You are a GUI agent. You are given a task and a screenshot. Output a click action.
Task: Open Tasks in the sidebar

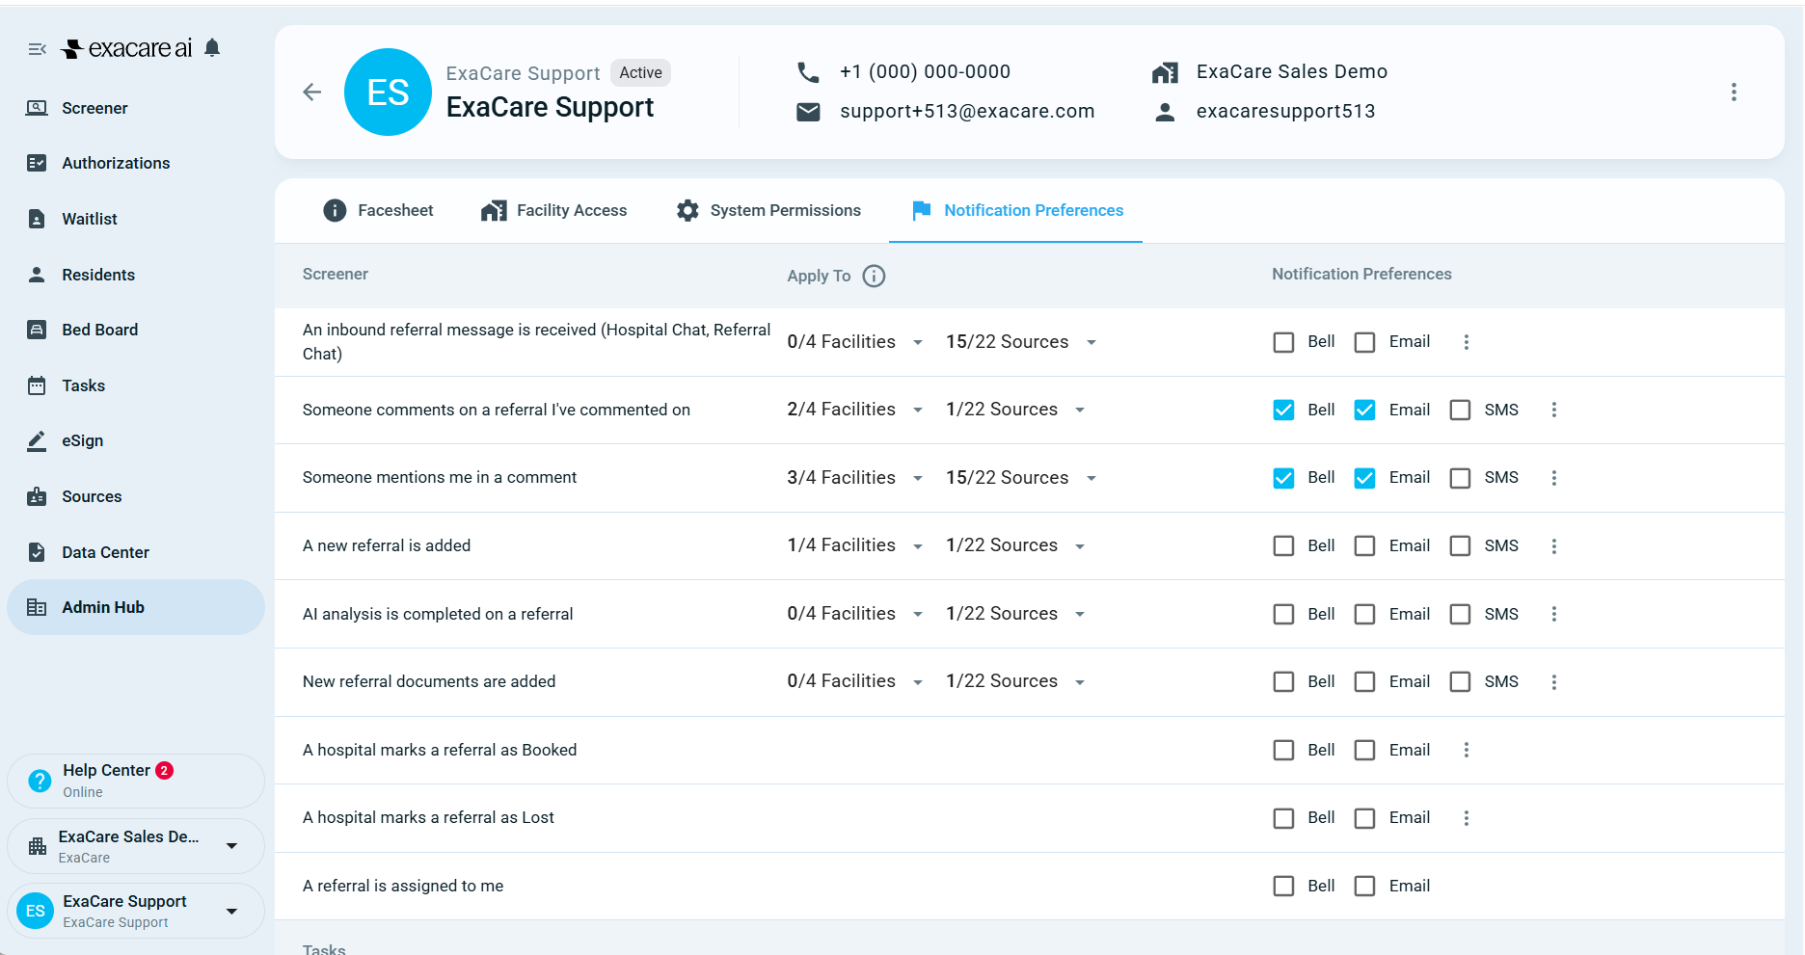[x=136, y=385]
